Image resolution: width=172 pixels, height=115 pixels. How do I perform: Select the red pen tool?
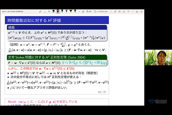(58, 11)
